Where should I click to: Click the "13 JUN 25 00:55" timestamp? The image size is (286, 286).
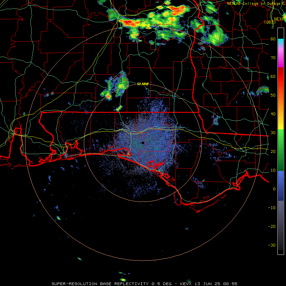[215, 284]
